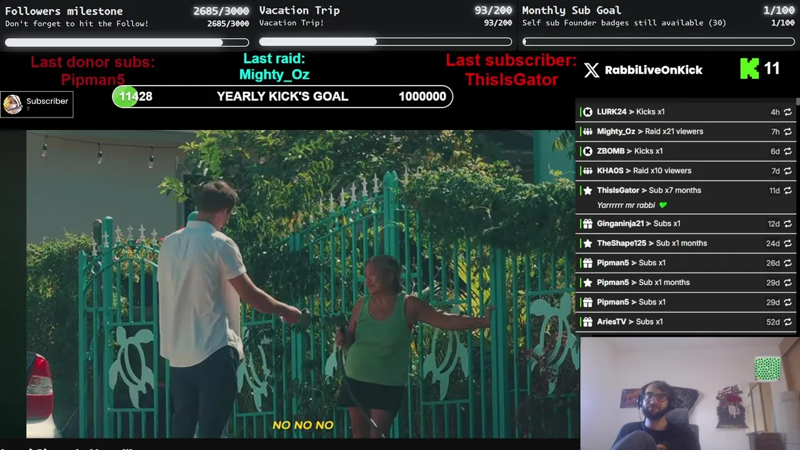Click the 'KHAOS > Raid x10 viewers' text

pos(644,171)
